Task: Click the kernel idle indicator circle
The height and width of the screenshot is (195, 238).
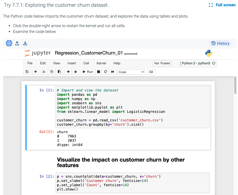Action: pyautogui.click(x=214, y=63)
